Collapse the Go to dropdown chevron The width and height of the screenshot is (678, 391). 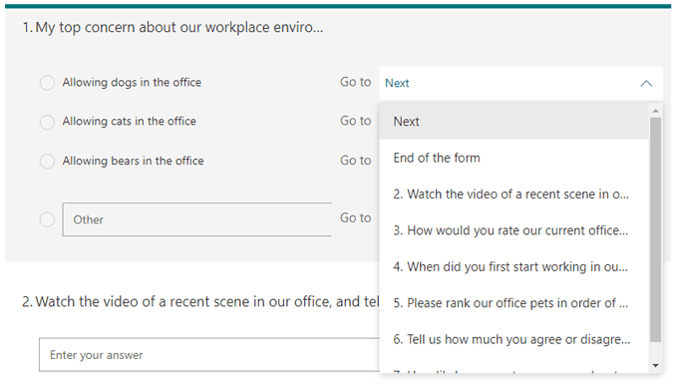pyautogui.click(x=646, y=83)
